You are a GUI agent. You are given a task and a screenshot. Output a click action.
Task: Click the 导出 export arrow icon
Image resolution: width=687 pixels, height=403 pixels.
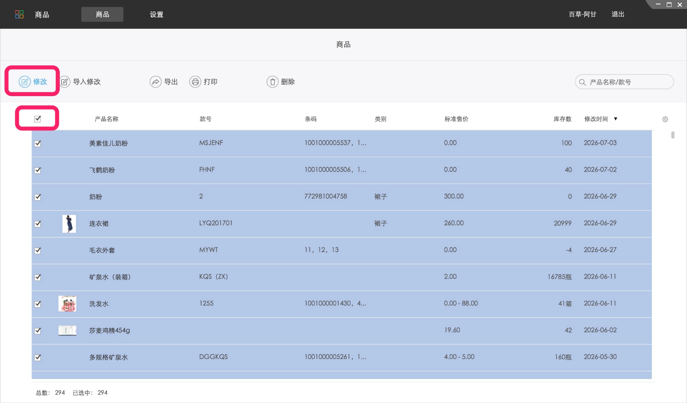156,82
